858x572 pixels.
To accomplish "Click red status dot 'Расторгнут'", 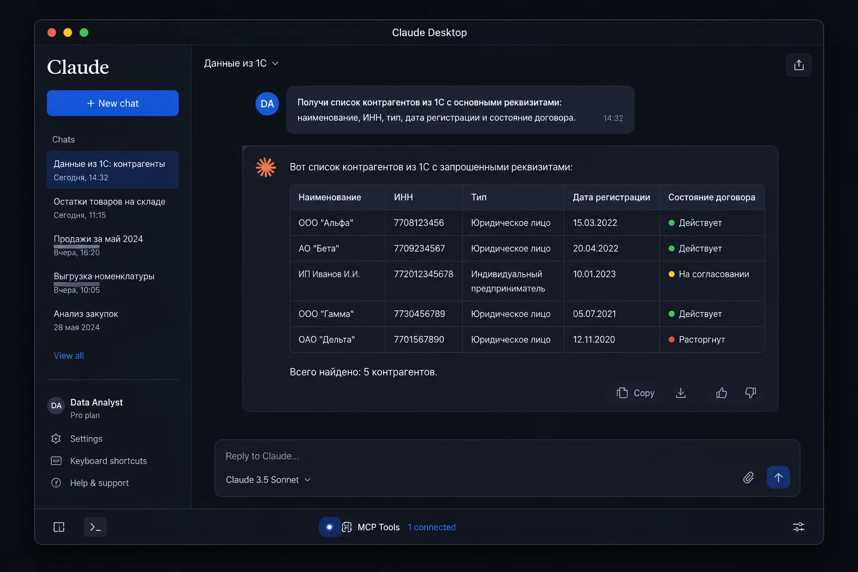I will click(671, 340).
